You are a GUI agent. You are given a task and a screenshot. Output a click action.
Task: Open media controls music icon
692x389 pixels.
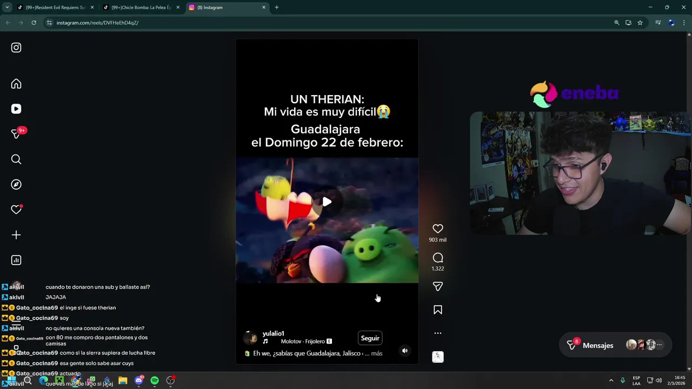(x=658, y=23)
